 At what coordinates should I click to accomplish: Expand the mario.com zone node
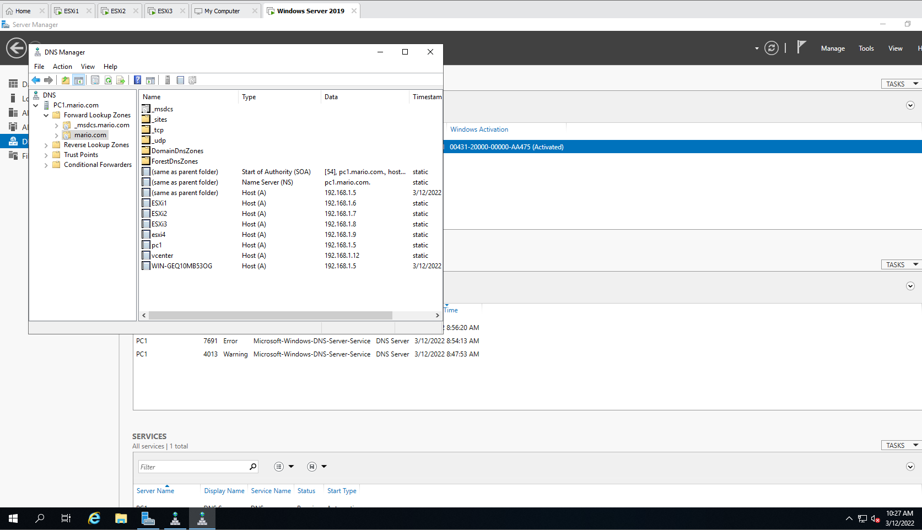point(56,136)
